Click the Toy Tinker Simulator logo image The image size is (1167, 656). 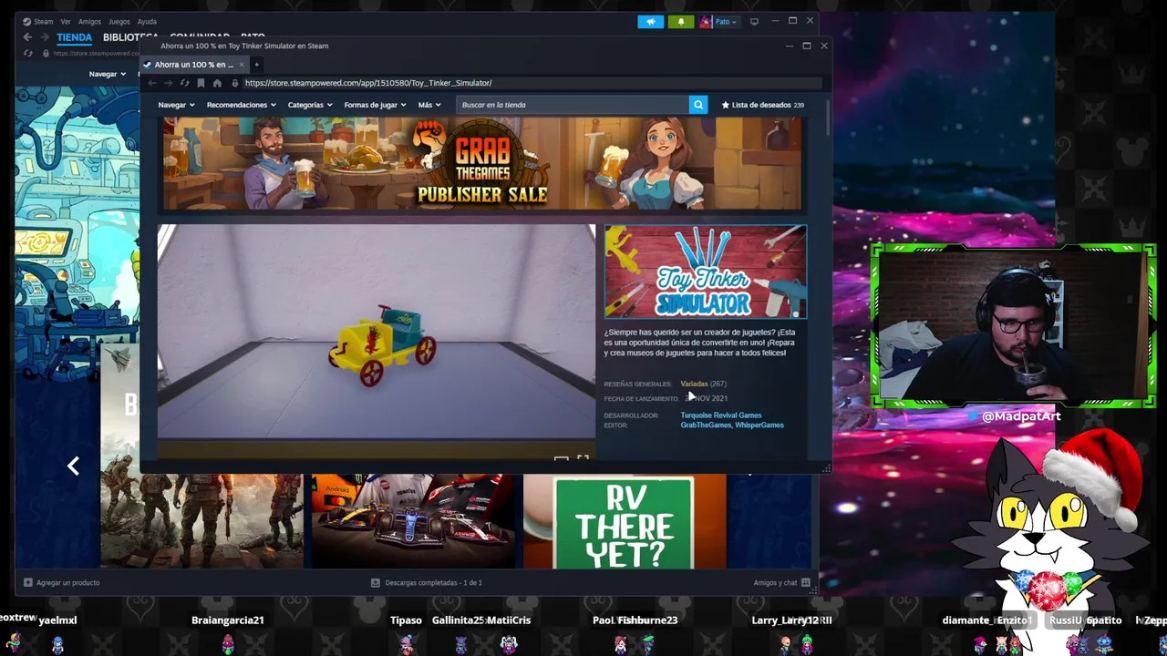coord(705,272)
